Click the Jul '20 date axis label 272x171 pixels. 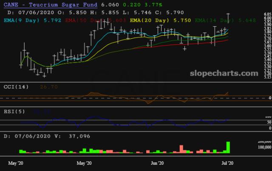click(228, 163)
